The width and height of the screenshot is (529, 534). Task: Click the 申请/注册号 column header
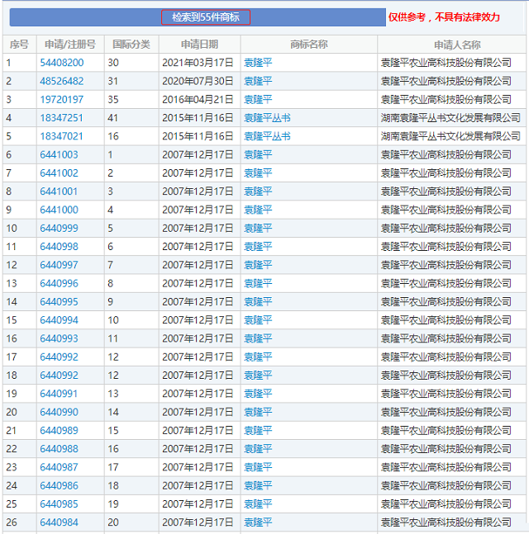click(x=70, y=45)
